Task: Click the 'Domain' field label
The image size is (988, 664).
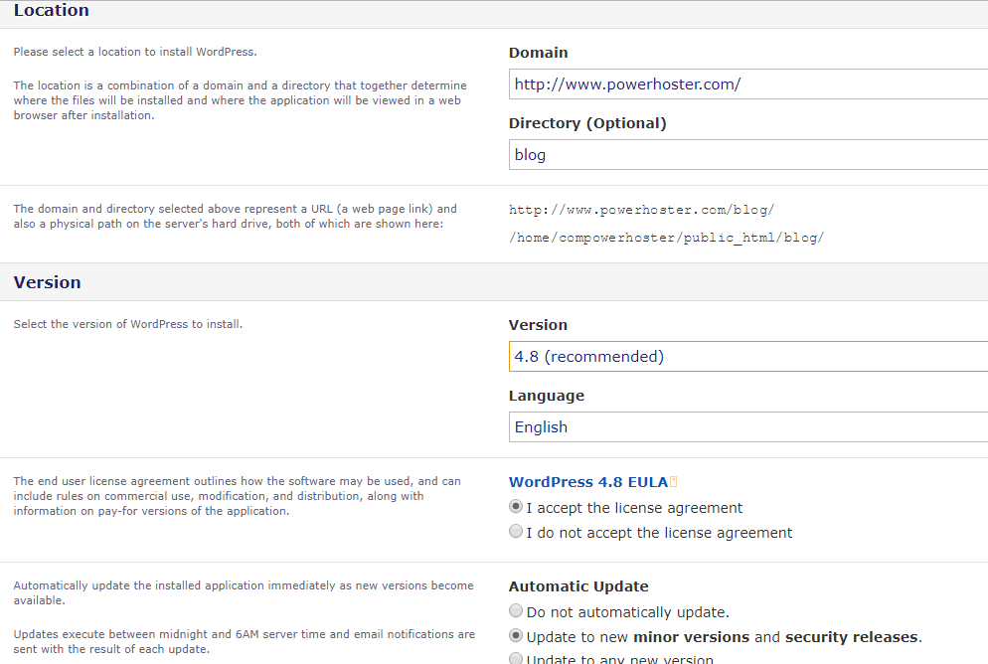Action: (x=538, y=53)
